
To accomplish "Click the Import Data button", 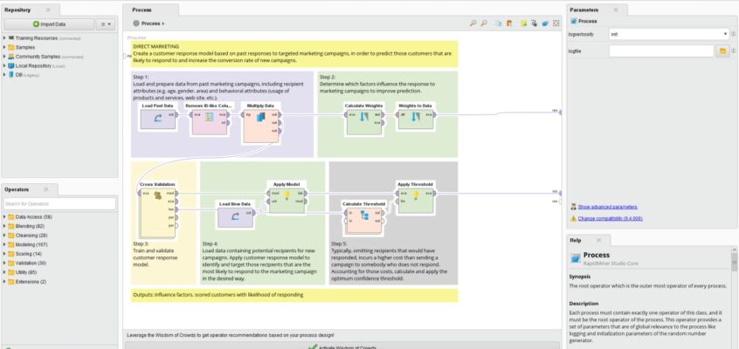I will 50,24.
